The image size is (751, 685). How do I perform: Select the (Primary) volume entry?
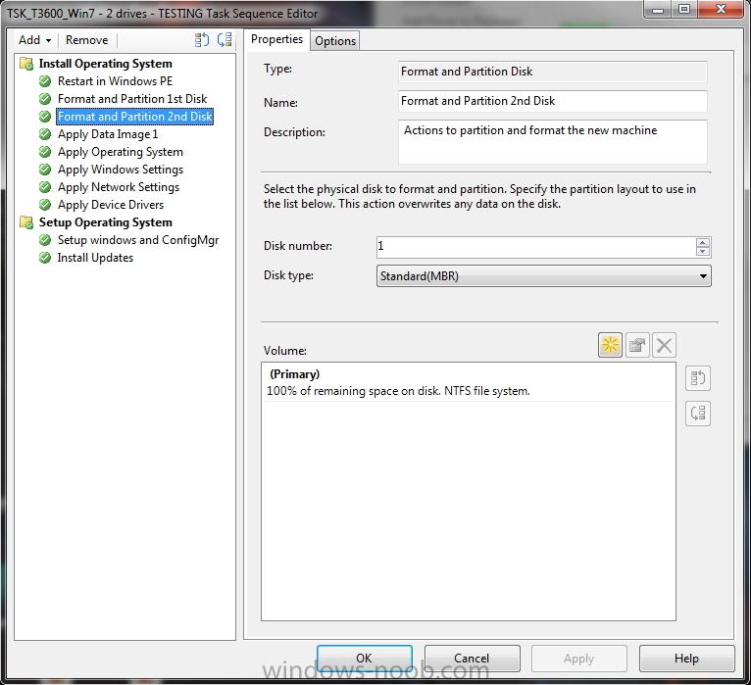pos(469,382)
